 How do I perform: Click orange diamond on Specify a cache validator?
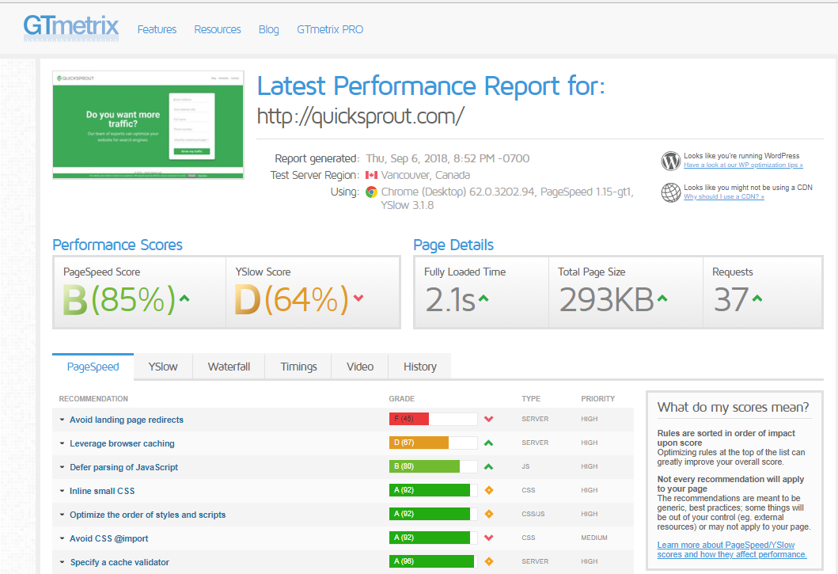pos(488,561)
